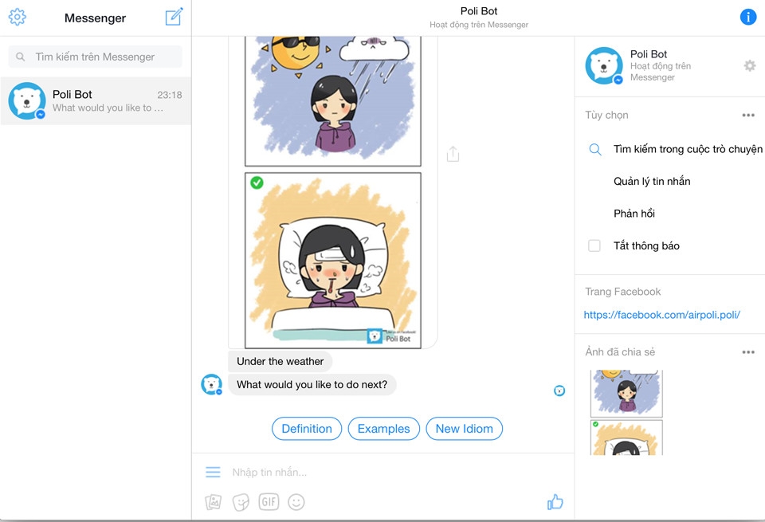This screenshot has width=765, height=522.
Task: Select Quản lý tin nhắn option
Action: point(652,182)
